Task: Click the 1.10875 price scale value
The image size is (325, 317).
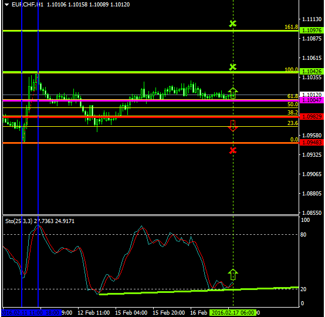Action: point(312,39)
